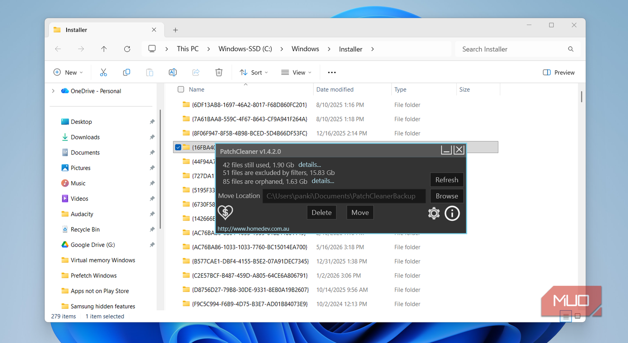Select the {6DF13AB8-1697-46A2 folder row
The height and width of the screenshot is (343, 628).
click(335, 105)
